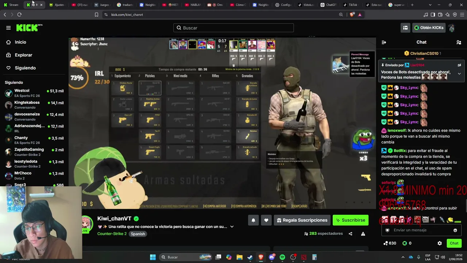
Task: Open the Kick hamburger sidebar menu
Action: click(8, 28)
